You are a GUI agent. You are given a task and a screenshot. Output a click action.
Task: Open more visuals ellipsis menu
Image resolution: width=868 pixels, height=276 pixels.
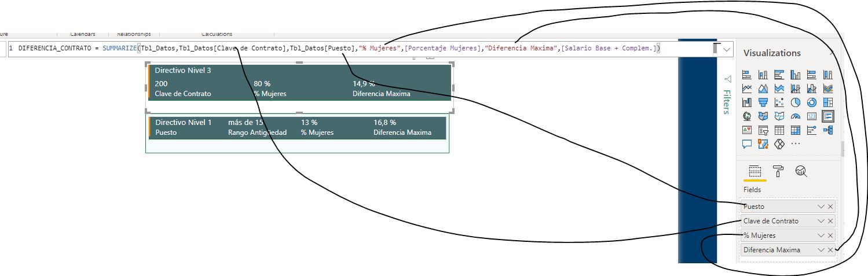(x=796, y=144)
